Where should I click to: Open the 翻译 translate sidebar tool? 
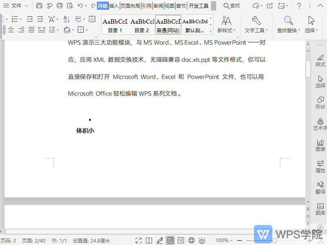320,187
